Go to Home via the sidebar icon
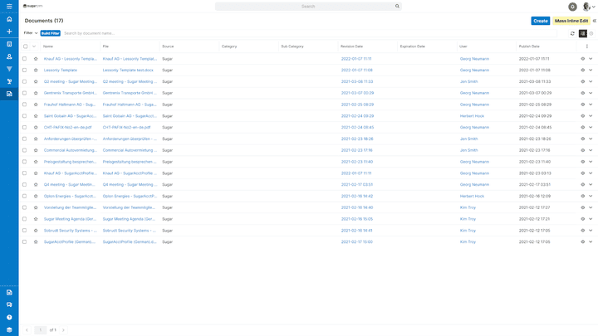 click(9, 19)
